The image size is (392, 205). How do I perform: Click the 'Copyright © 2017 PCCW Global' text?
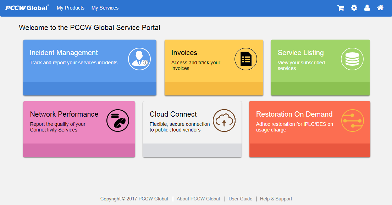pos(134,199)
